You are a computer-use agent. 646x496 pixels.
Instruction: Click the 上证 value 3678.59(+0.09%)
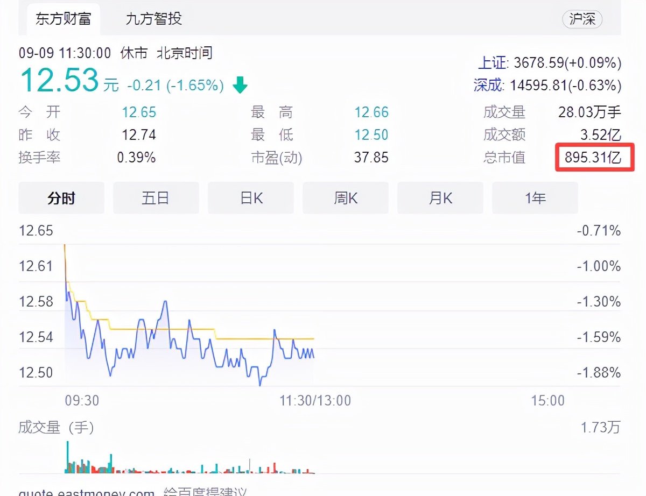click(567, 63)
